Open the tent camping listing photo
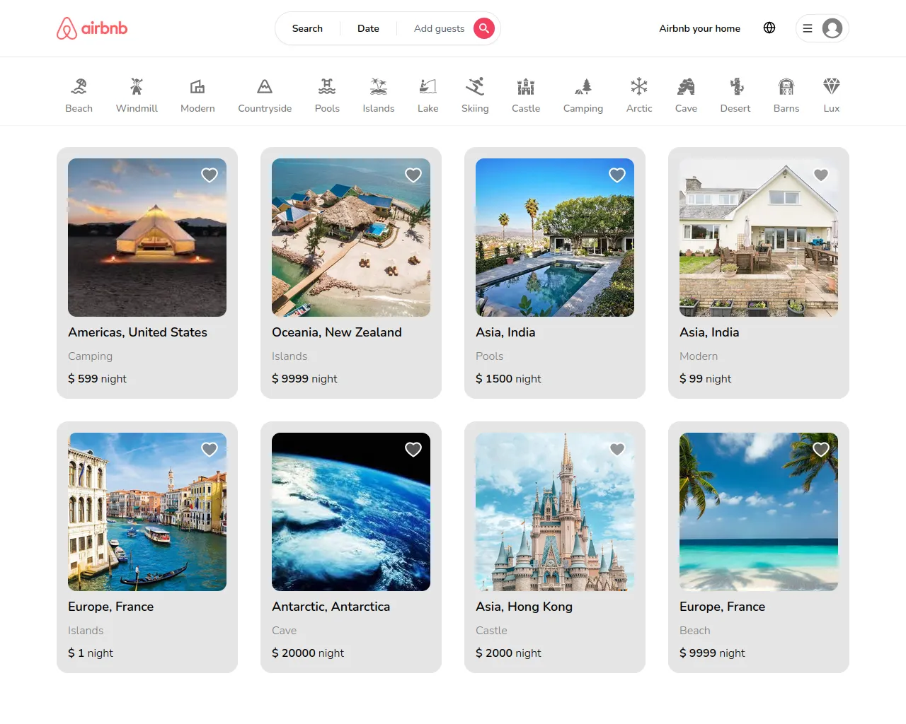 click(147, 238)
